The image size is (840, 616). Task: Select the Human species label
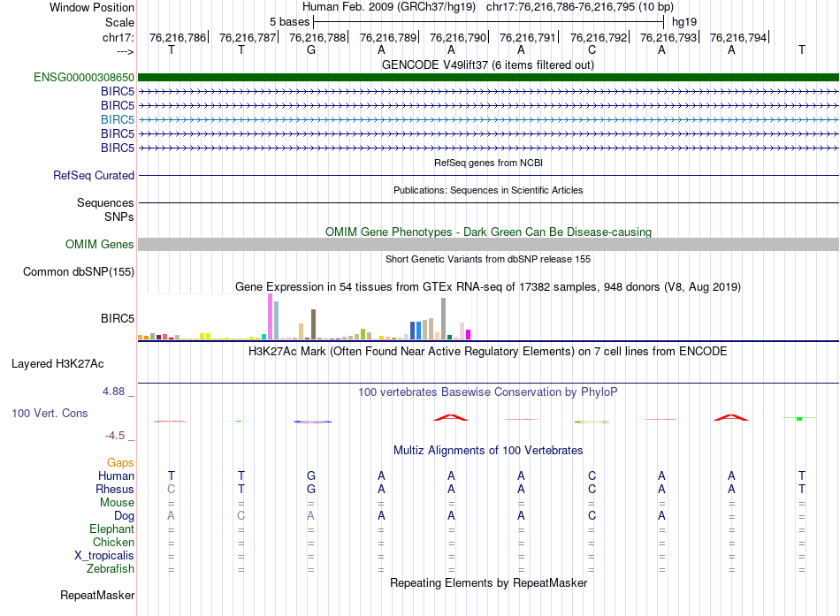pos(116,475)
